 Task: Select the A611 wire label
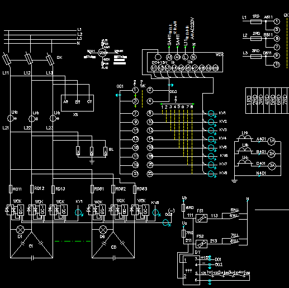click(x=268, y=17)
